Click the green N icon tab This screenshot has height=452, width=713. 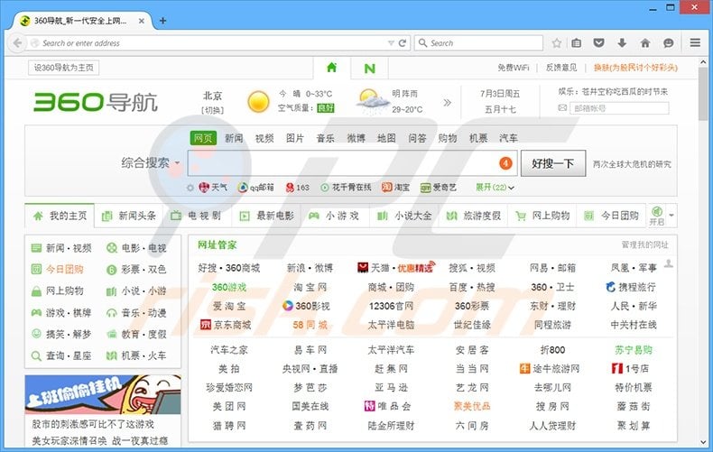[370, 69]
